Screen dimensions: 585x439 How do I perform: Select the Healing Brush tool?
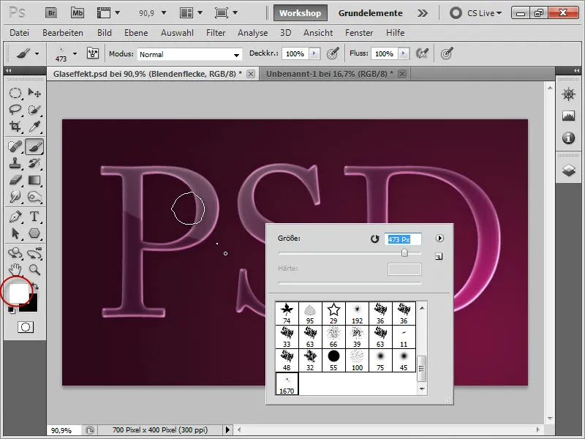[x=15, y=147]
